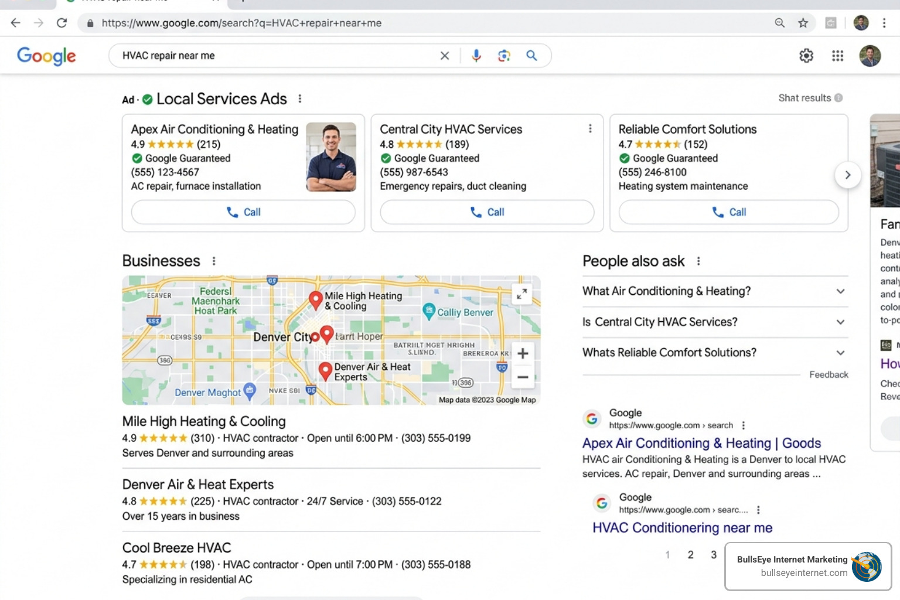Go to results page 3
This screenshot has height=600, width=900.
click(714, 554)
